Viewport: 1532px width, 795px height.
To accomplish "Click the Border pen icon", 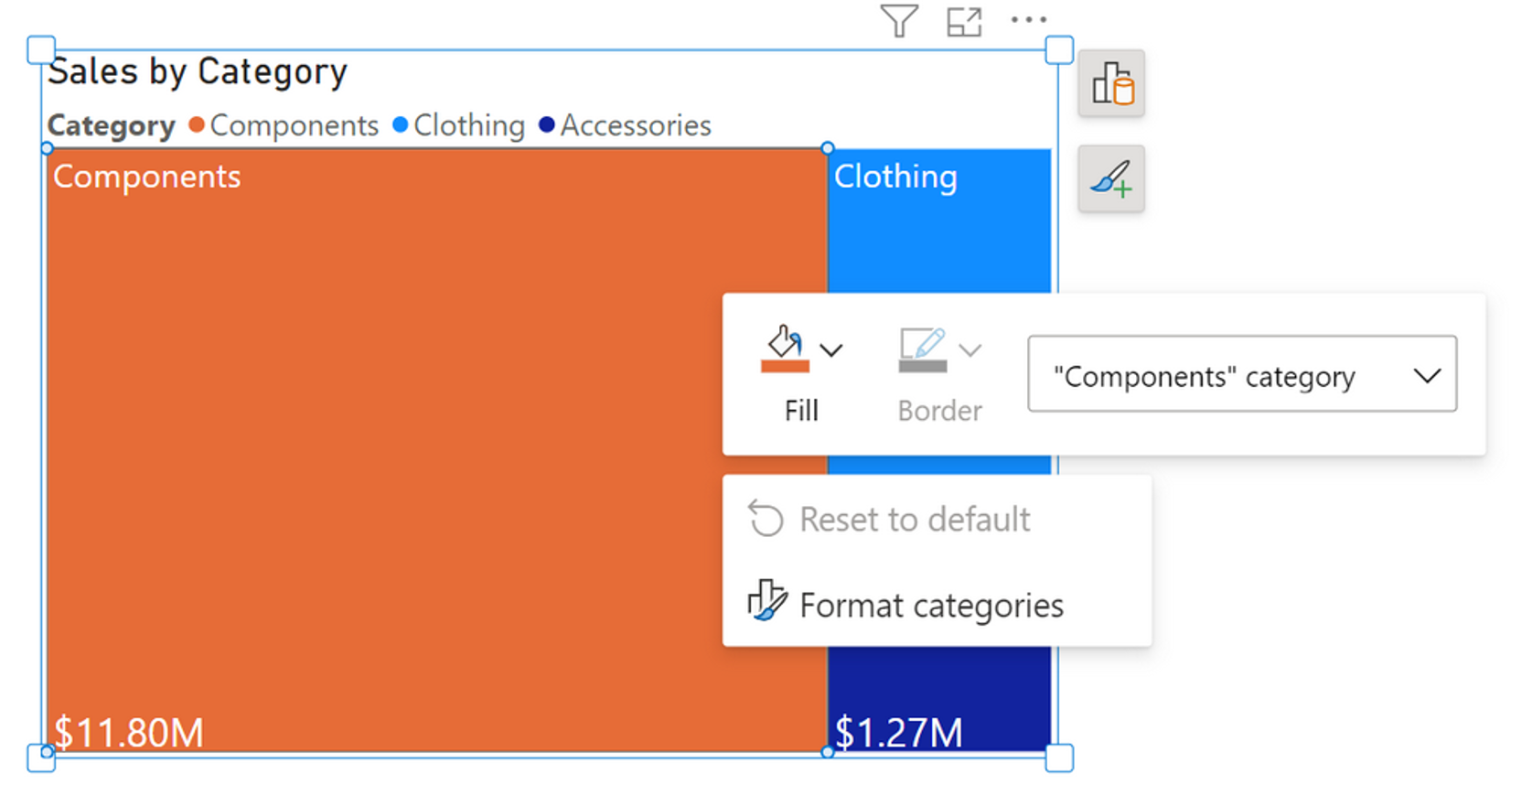I will point(923,349).
